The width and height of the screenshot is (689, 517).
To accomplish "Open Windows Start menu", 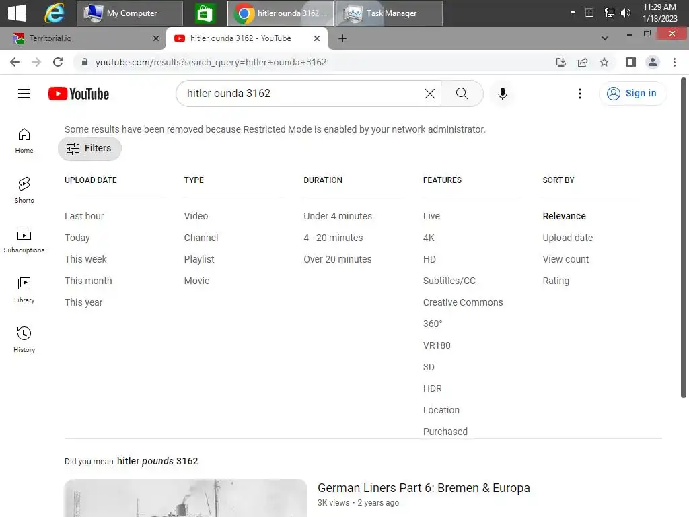I will coord(17,13).
